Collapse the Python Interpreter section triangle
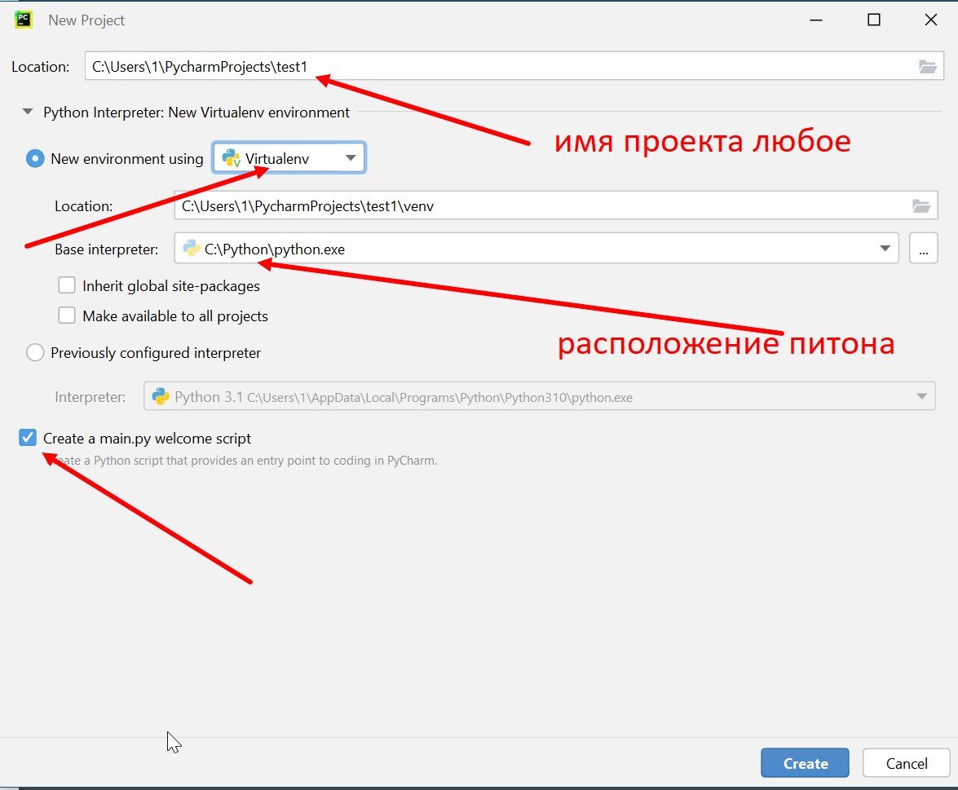 (x=28, y=112)
